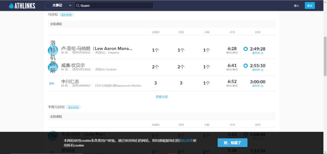Click 查看全部 to view all marathon results
The height and width of the screenshot is (154, 327).
coord(162,97)
